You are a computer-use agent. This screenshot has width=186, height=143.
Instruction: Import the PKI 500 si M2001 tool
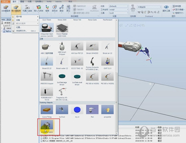[x=108, y=78]
